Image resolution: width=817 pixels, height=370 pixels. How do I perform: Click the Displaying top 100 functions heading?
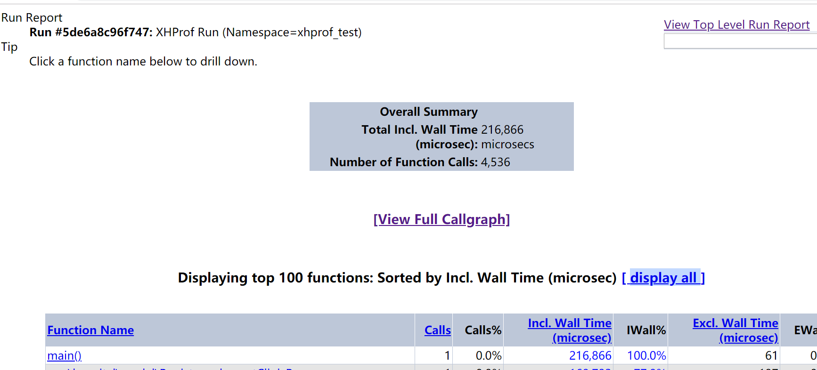coord(397,278)
